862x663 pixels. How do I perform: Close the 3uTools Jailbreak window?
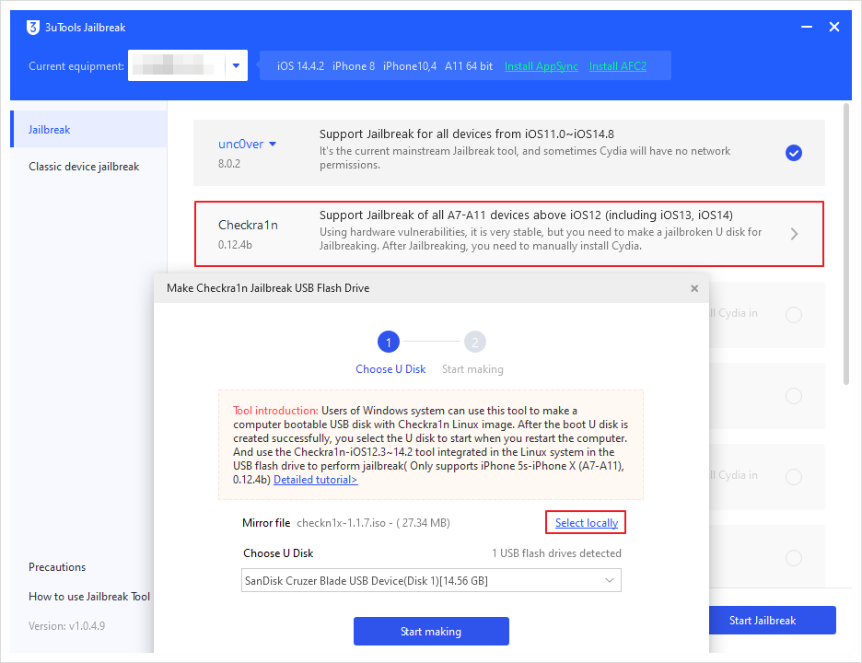[834, 27]
